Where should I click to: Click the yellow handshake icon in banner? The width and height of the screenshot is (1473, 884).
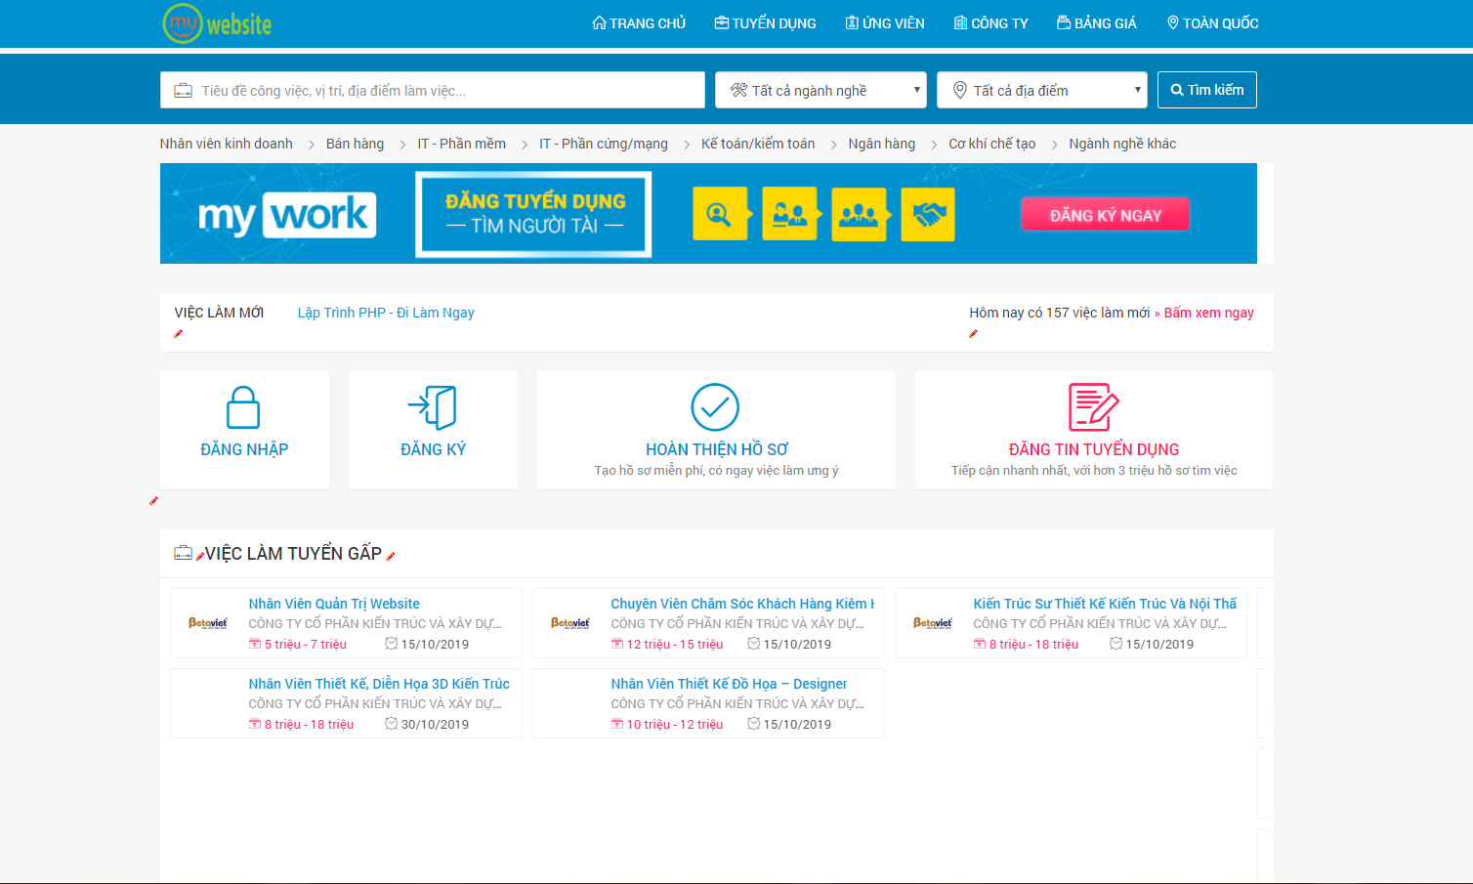pyautogui.click(x=927, y=214)
